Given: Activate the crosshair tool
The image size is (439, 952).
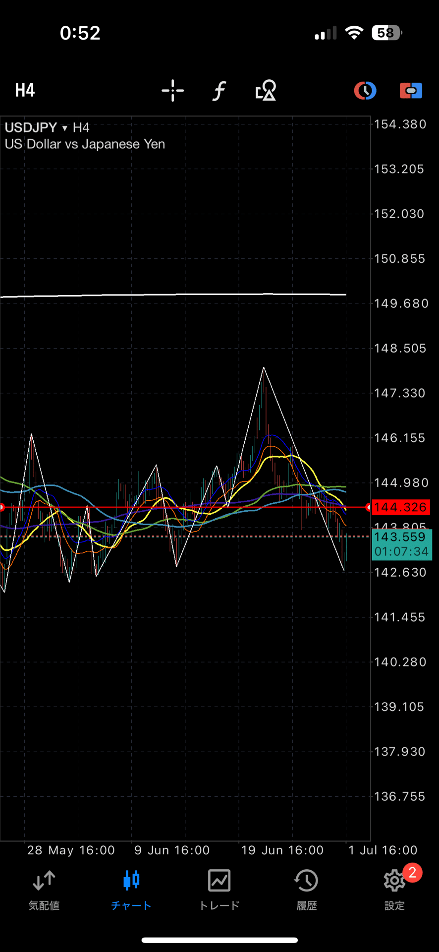Looking at the screenshot, I should tap(172, 91).
